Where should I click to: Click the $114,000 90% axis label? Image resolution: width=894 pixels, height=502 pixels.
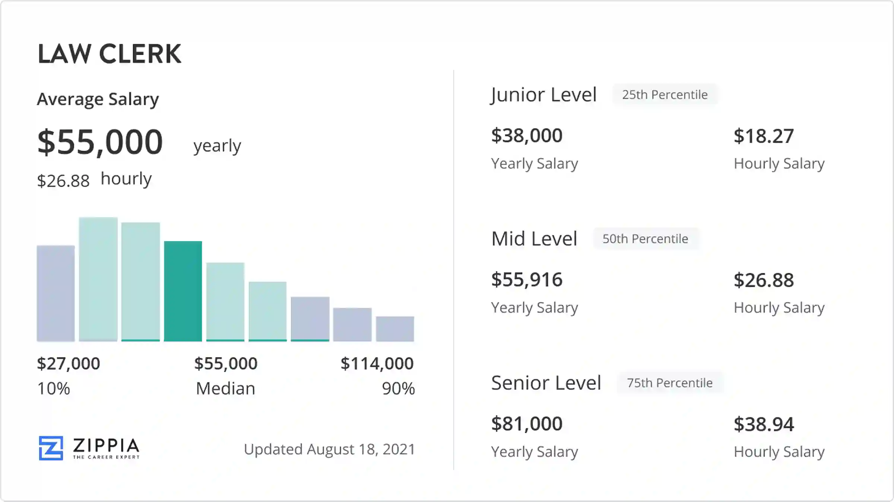coord(377,363)
